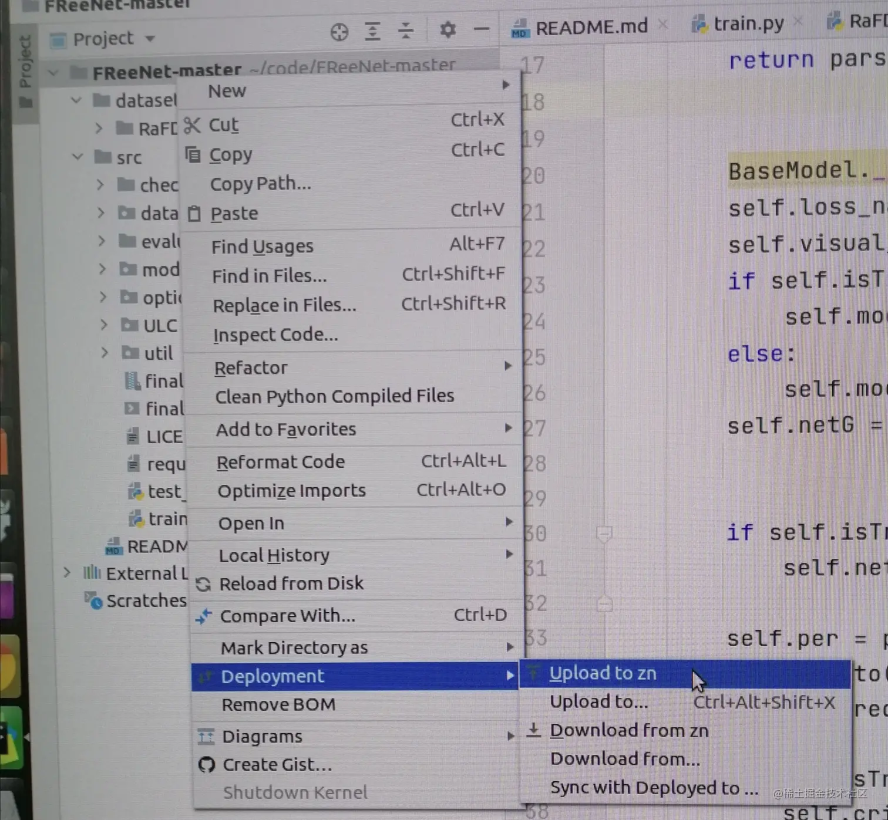This screenshot has width=888, height=820.
Task: Select the Deployment menu item
Action: pos(355,676)
